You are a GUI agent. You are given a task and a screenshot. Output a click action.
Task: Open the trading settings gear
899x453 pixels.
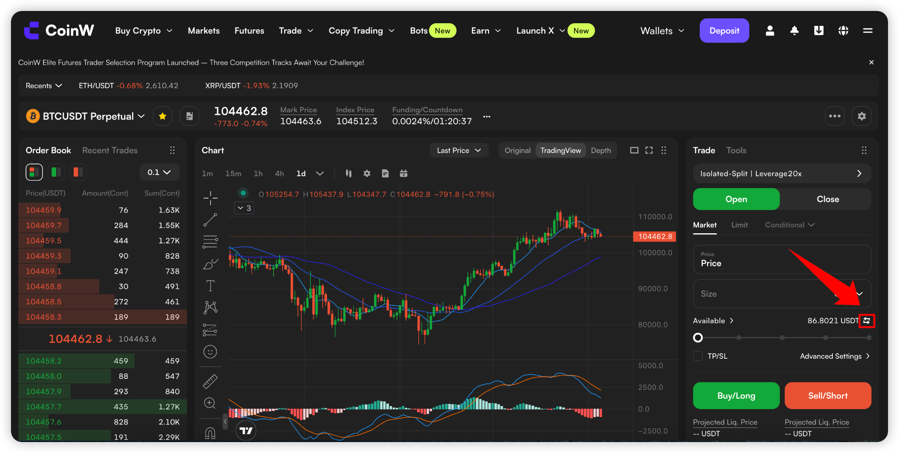point(862,116)
